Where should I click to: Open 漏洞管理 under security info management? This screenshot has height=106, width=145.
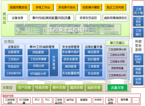pos(71,66)
